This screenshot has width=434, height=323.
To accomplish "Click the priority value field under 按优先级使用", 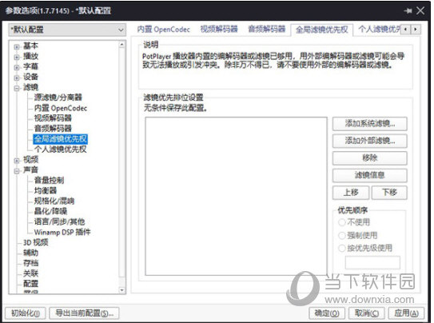I will pos(372,262).
